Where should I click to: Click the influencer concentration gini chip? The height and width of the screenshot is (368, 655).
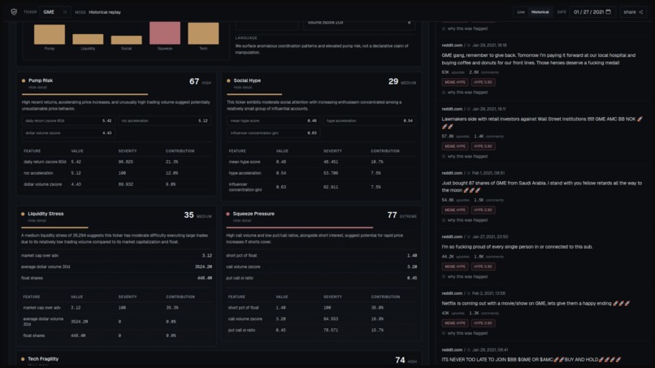click(273, 133)
